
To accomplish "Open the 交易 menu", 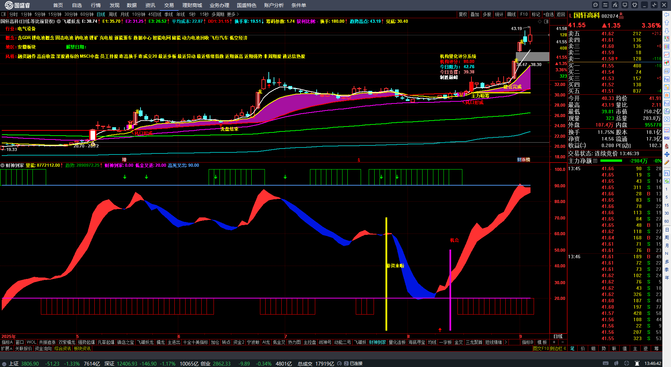I will click(x=169, y=5).
